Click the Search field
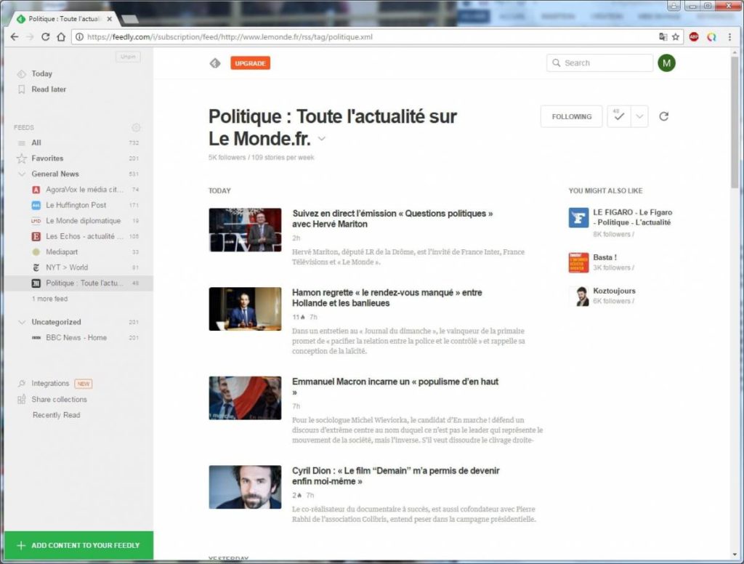Screen dimensions: 744x564 (x=599, y=63)
